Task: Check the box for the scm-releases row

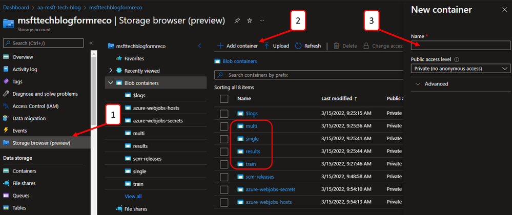Action: 224,177
